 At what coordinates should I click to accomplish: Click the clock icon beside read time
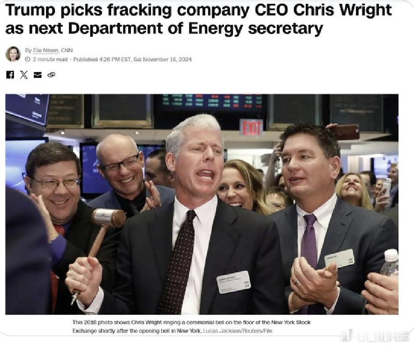tap(28, 59)
